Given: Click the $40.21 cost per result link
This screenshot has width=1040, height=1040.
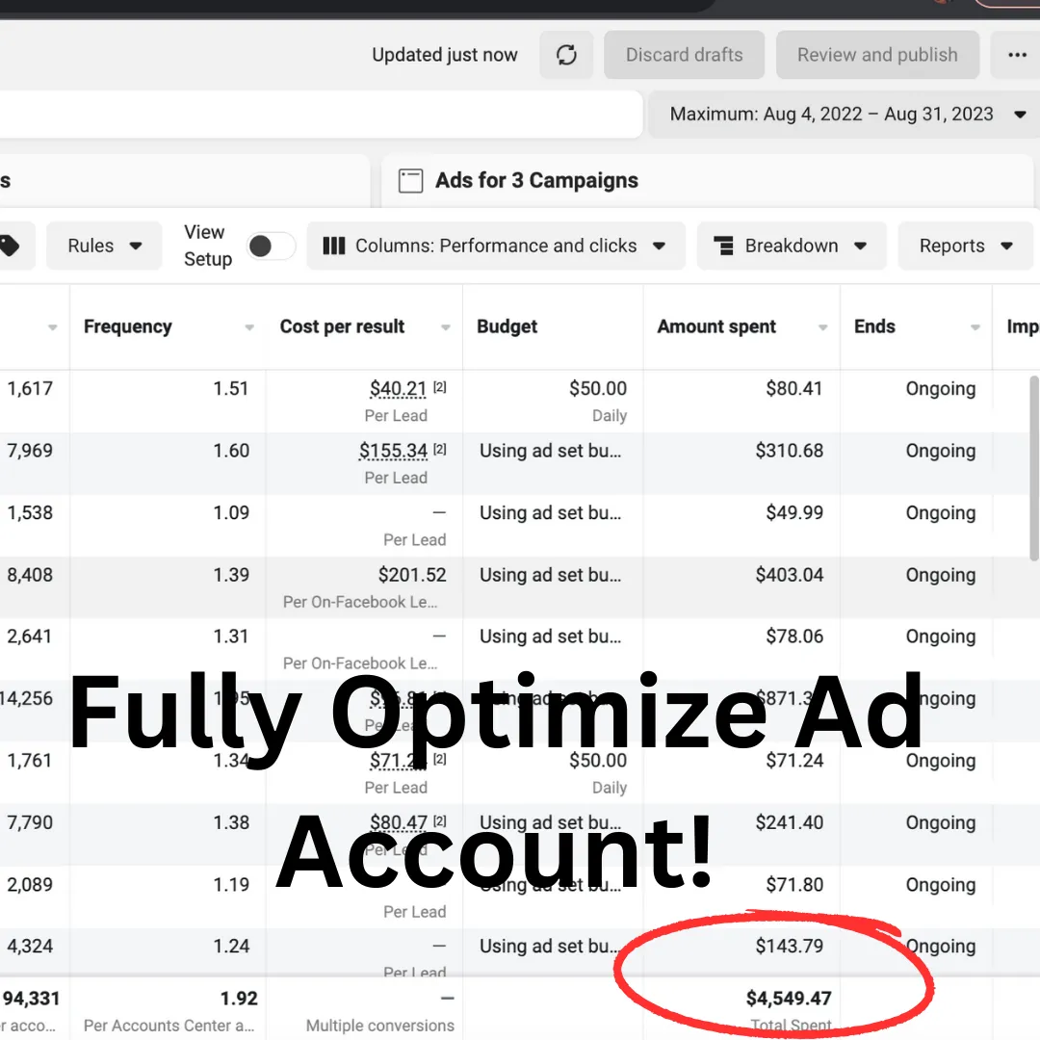Looking at the screenshot, I should point(398,389).
